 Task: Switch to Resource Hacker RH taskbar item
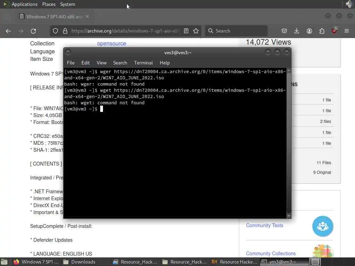tap(235, 262)
